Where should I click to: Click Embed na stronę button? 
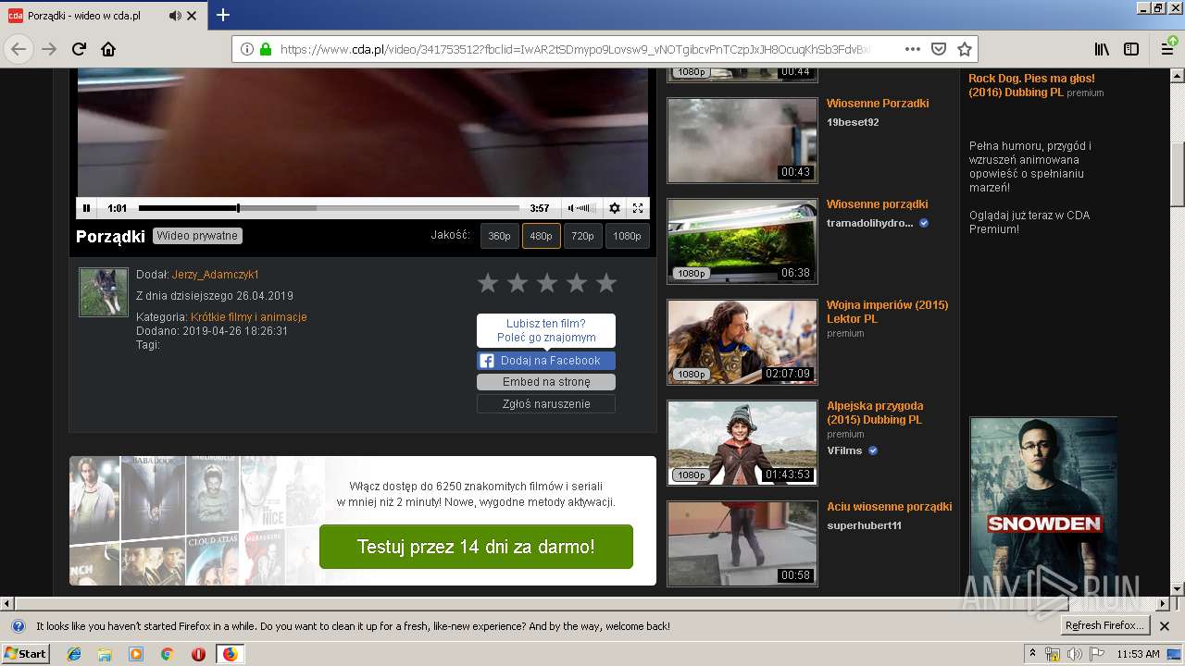[x=546, y=382]
